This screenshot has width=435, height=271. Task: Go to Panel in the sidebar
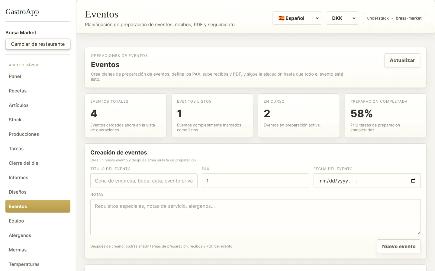click(x=38, y=76)
